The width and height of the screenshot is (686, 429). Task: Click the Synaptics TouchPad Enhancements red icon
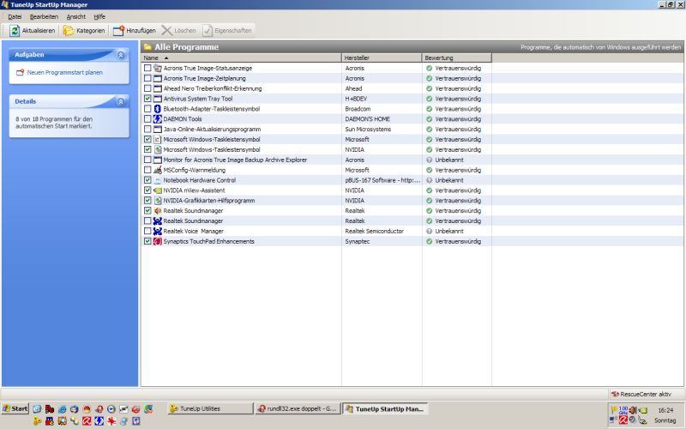[x=158, y=241]
